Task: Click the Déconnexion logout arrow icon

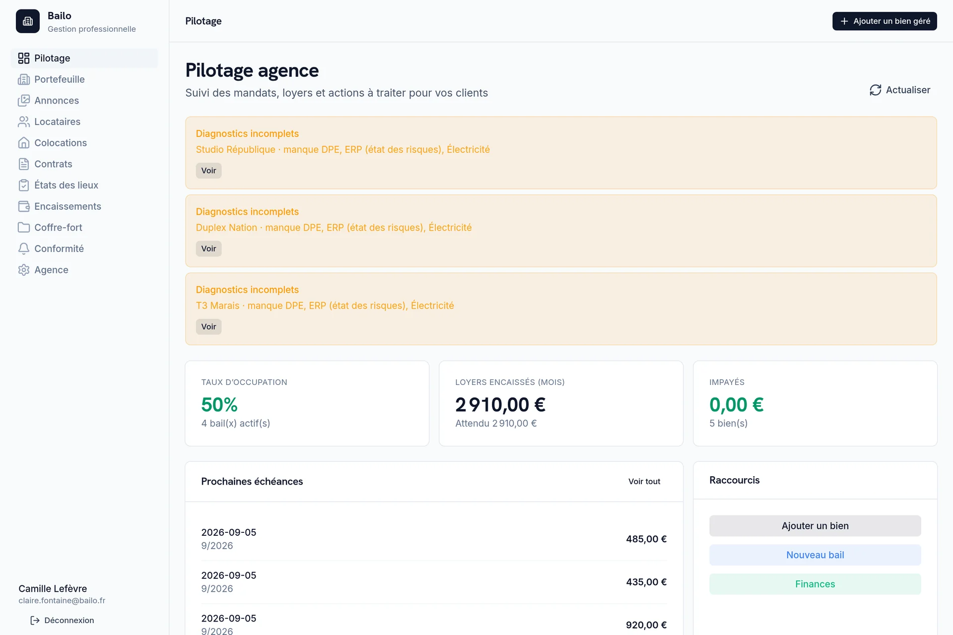Action: click(x=35, y=621)
